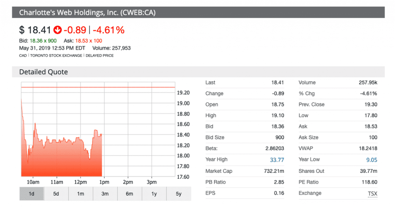Choose the 1m chart timeframe
The height and width of the screenshot is (208, 395).
(x=81, y=194)
